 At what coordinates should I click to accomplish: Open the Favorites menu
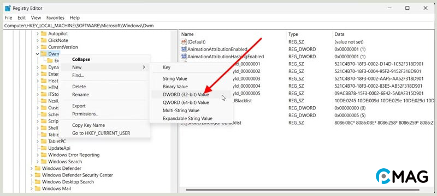point(55,17)
